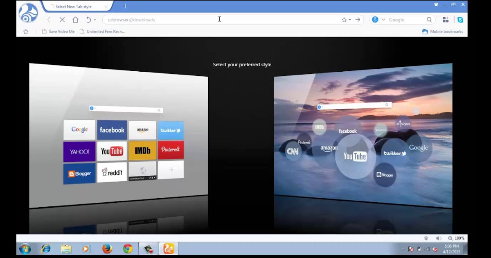The width and height of the screenshot is (491, 258).
Task: Click the status bar download/scroll icon
Action: pyautogui.click(x=426, y=238)
